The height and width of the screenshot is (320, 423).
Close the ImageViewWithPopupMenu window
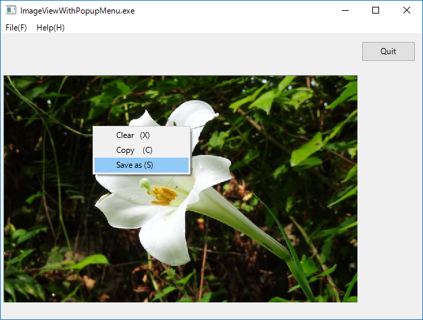pos(407,11)
